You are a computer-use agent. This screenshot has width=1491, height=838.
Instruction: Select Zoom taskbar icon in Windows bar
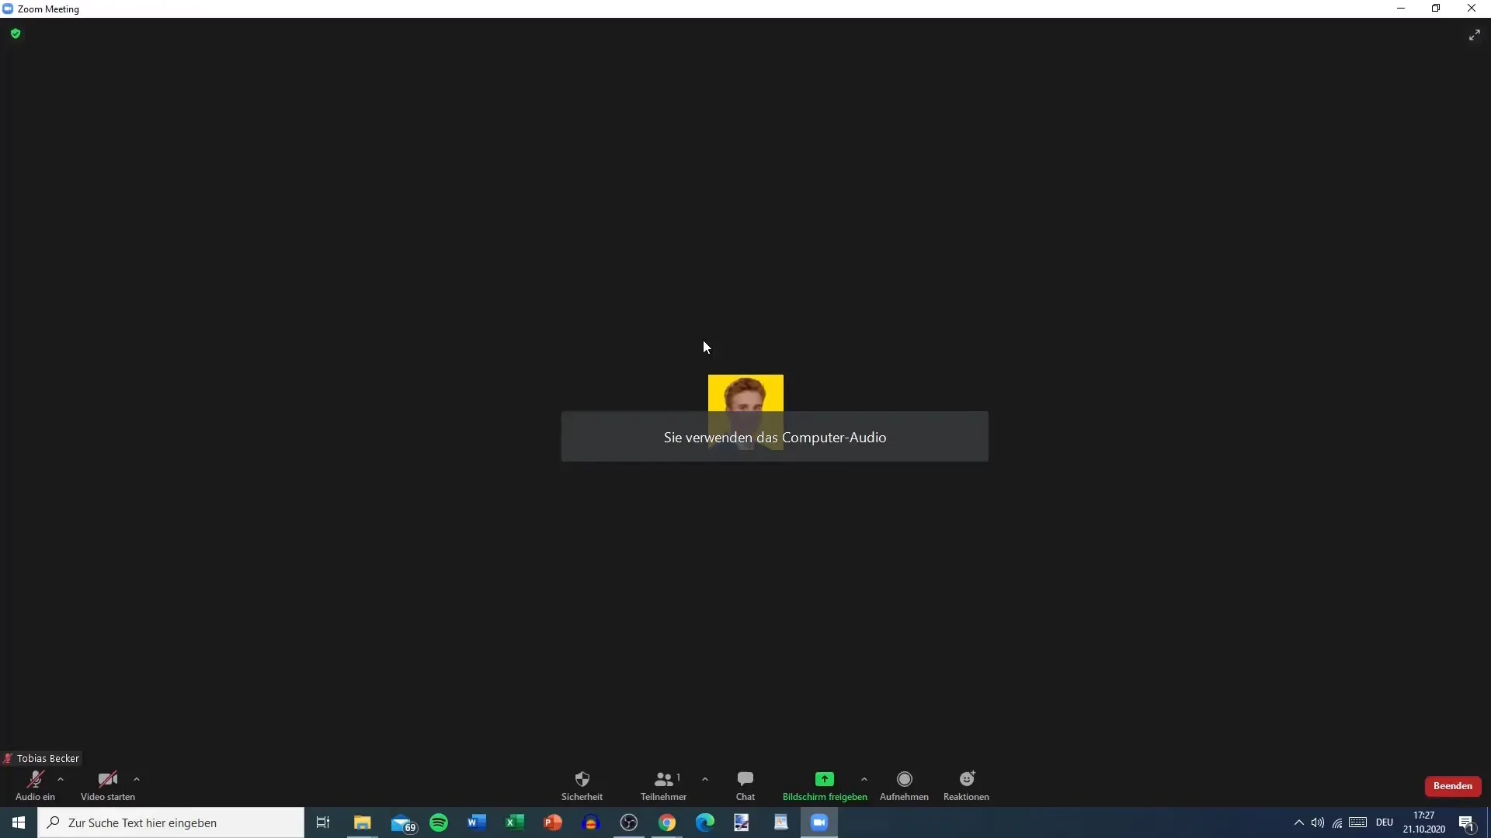[x=818, y=822]
